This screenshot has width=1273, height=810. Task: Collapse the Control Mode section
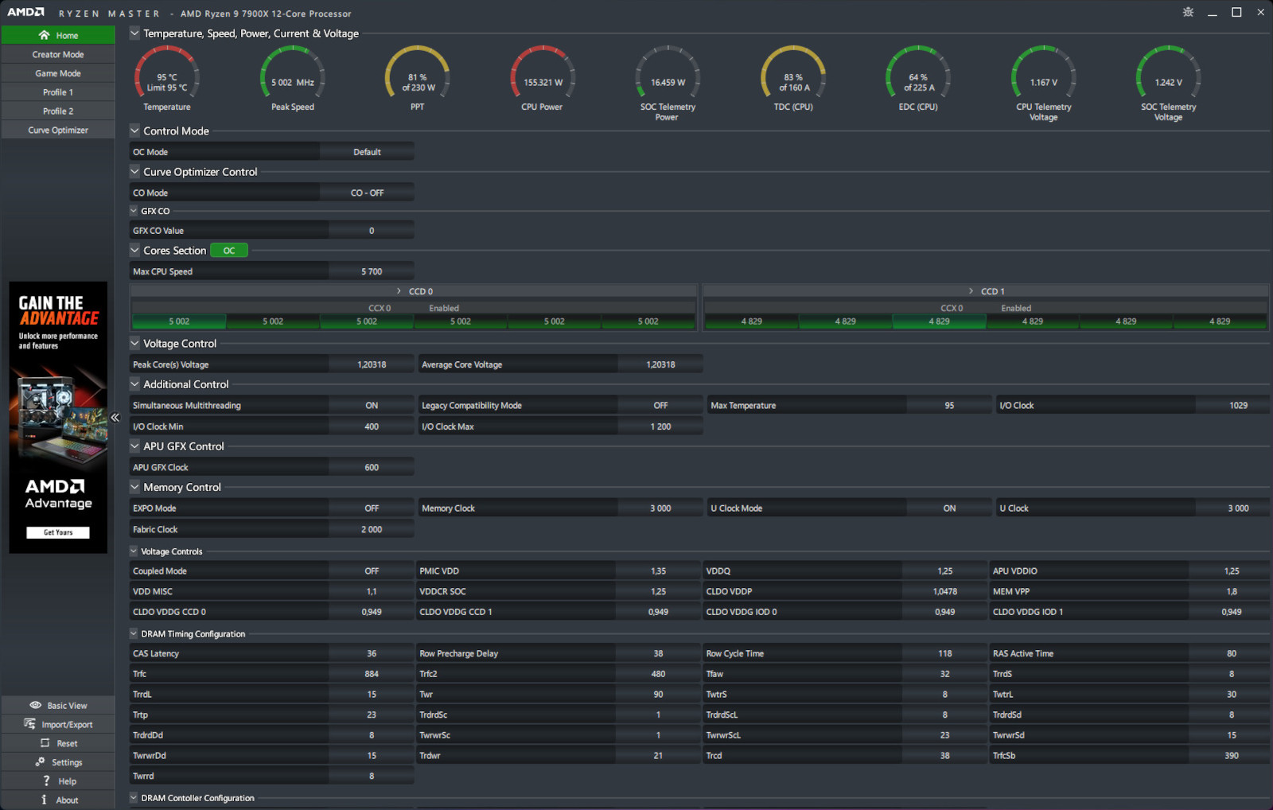134,131
